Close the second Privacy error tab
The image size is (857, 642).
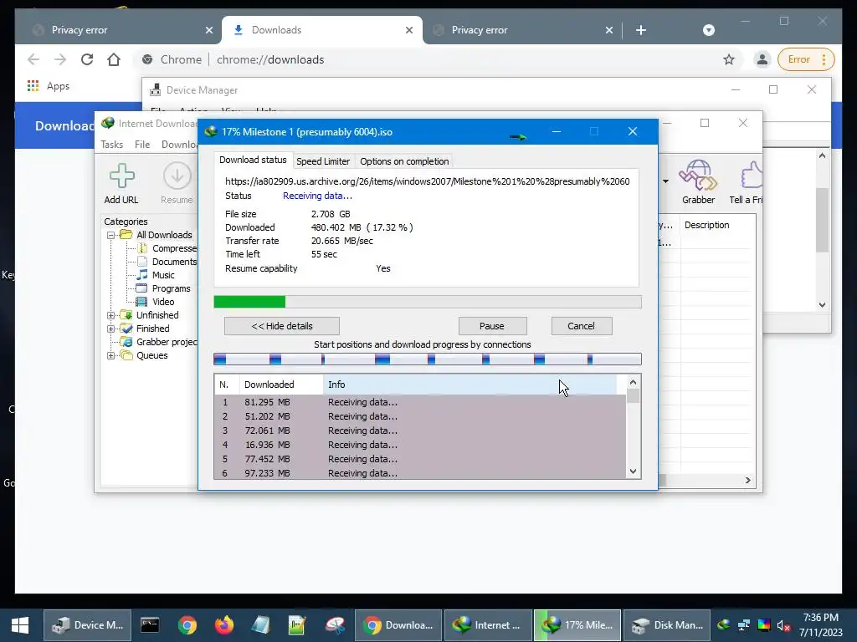(609, 30)
